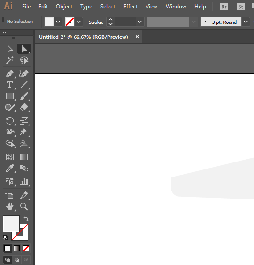The image size is (254, 265).
Task: Set paint mode to None
Action: (x=26, y=249)
